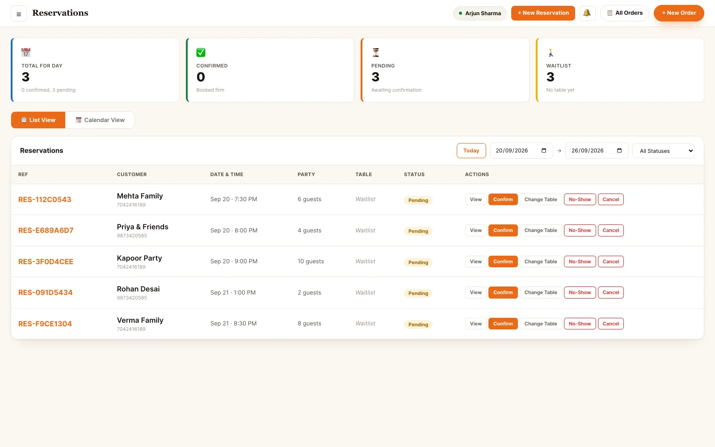Image resolution: width=715 pixels, height=447 pixels.
Task: Jump to Today filter
Action: tap(471, 151)
